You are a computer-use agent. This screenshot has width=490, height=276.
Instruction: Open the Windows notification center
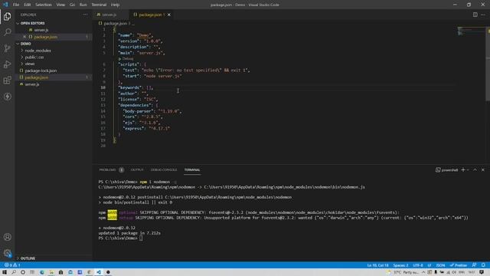pos(482,272)
